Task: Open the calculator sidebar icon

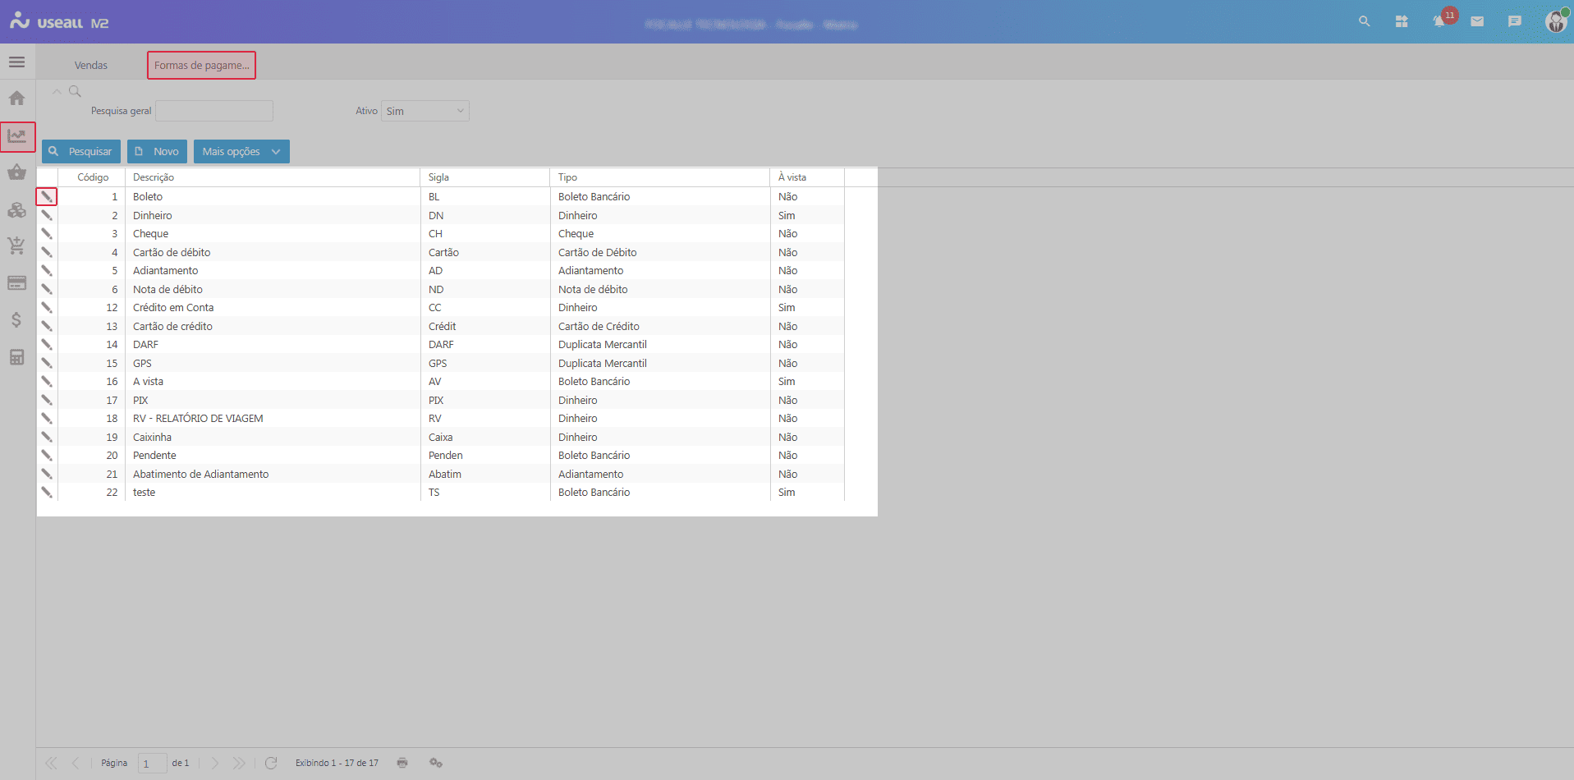Action: 16,357
